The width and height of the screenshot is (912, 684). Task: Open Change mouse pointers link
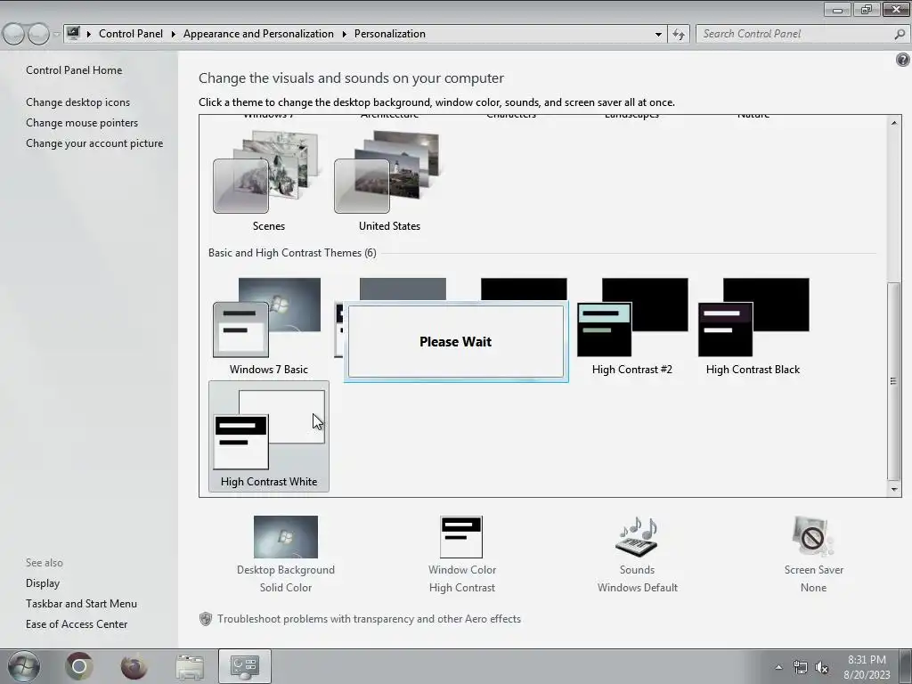click(82, 123)
